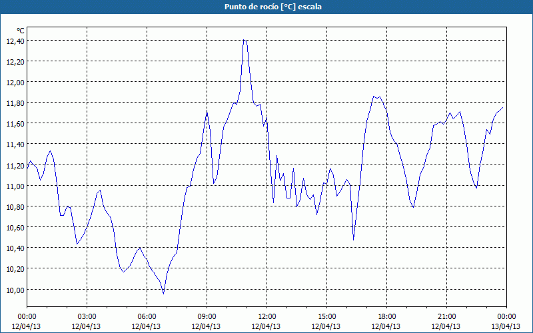Screen dimensions: 533x333
Task: Click the 12,20 y-axis label
Action: click(15, 62)
